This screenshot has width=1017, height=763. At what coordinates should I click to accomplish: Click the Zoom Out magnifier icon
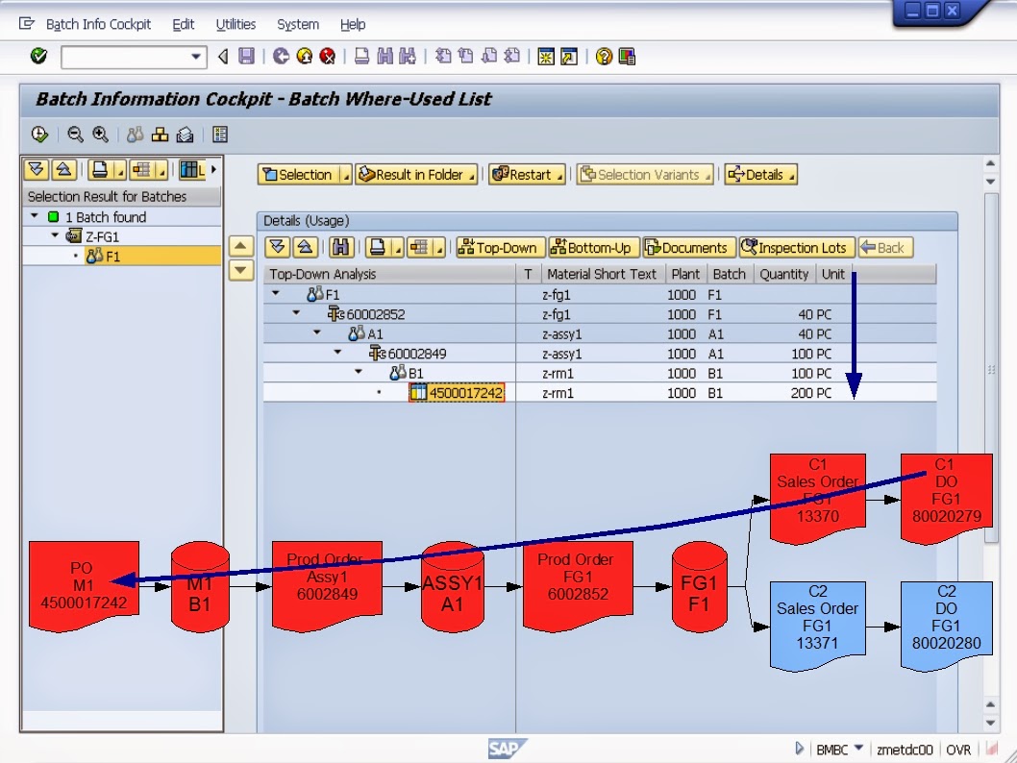[x=76, y=135]
